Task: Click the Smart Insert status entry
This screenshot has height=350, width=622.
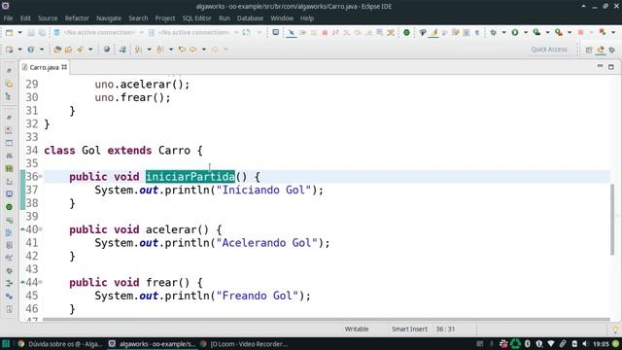Action: (x=409, y=329)
